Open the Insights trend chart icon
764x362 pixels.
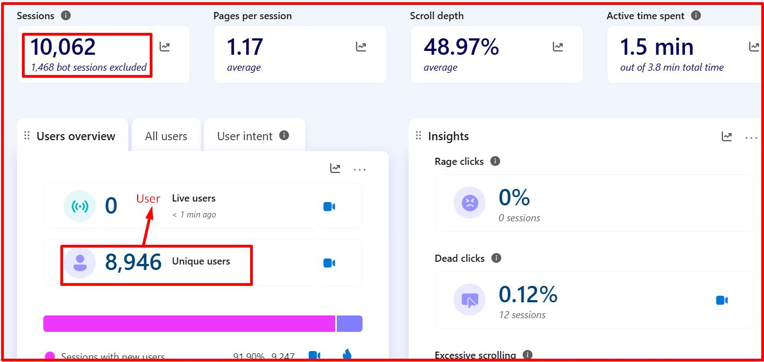727,137
